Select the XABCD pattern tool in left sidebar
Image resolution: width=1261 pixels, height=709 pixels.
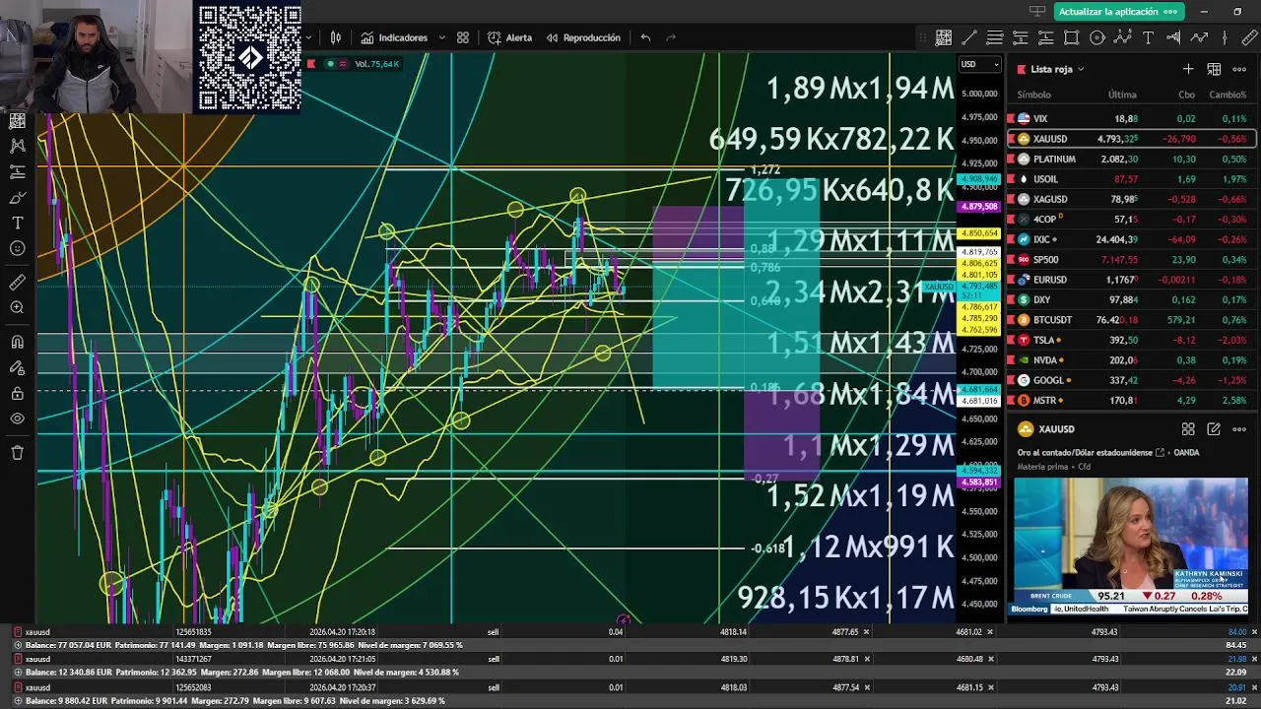click(x=17, y=146)
